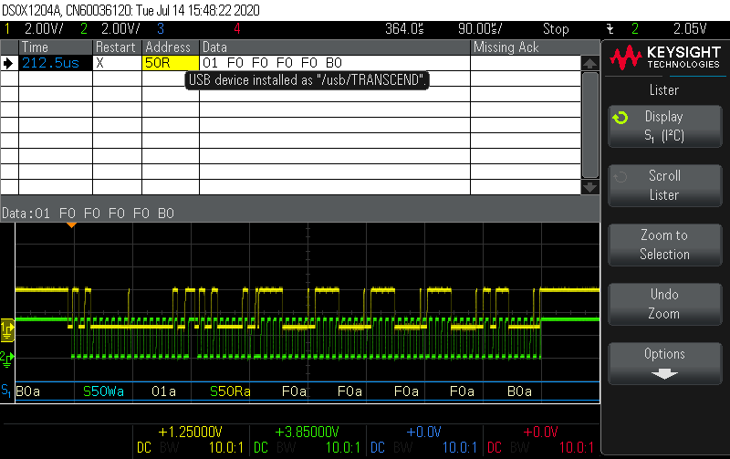
Task: Click the Keysight Technologies logo
Action: click(x=665, y=57)
